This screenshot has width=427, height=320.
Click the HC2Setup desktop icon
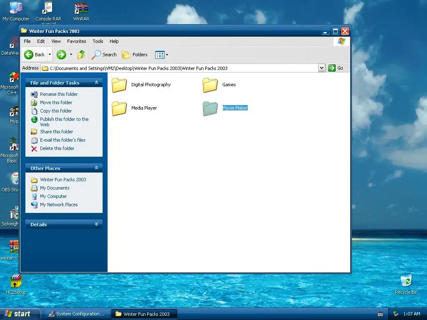pos(16,285)
